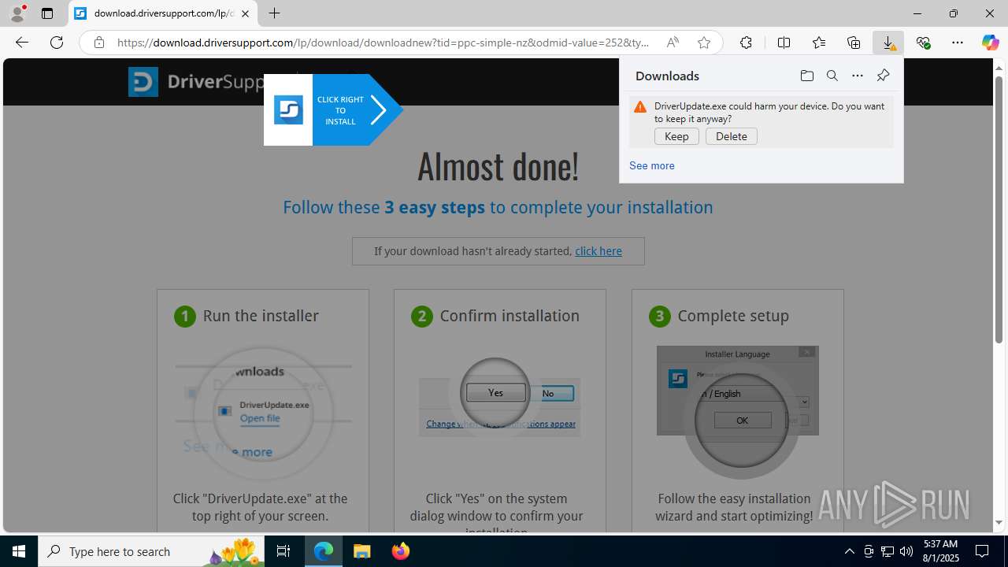Open more options in Downloads panel
1008x567 pixels.
point(857,76)
